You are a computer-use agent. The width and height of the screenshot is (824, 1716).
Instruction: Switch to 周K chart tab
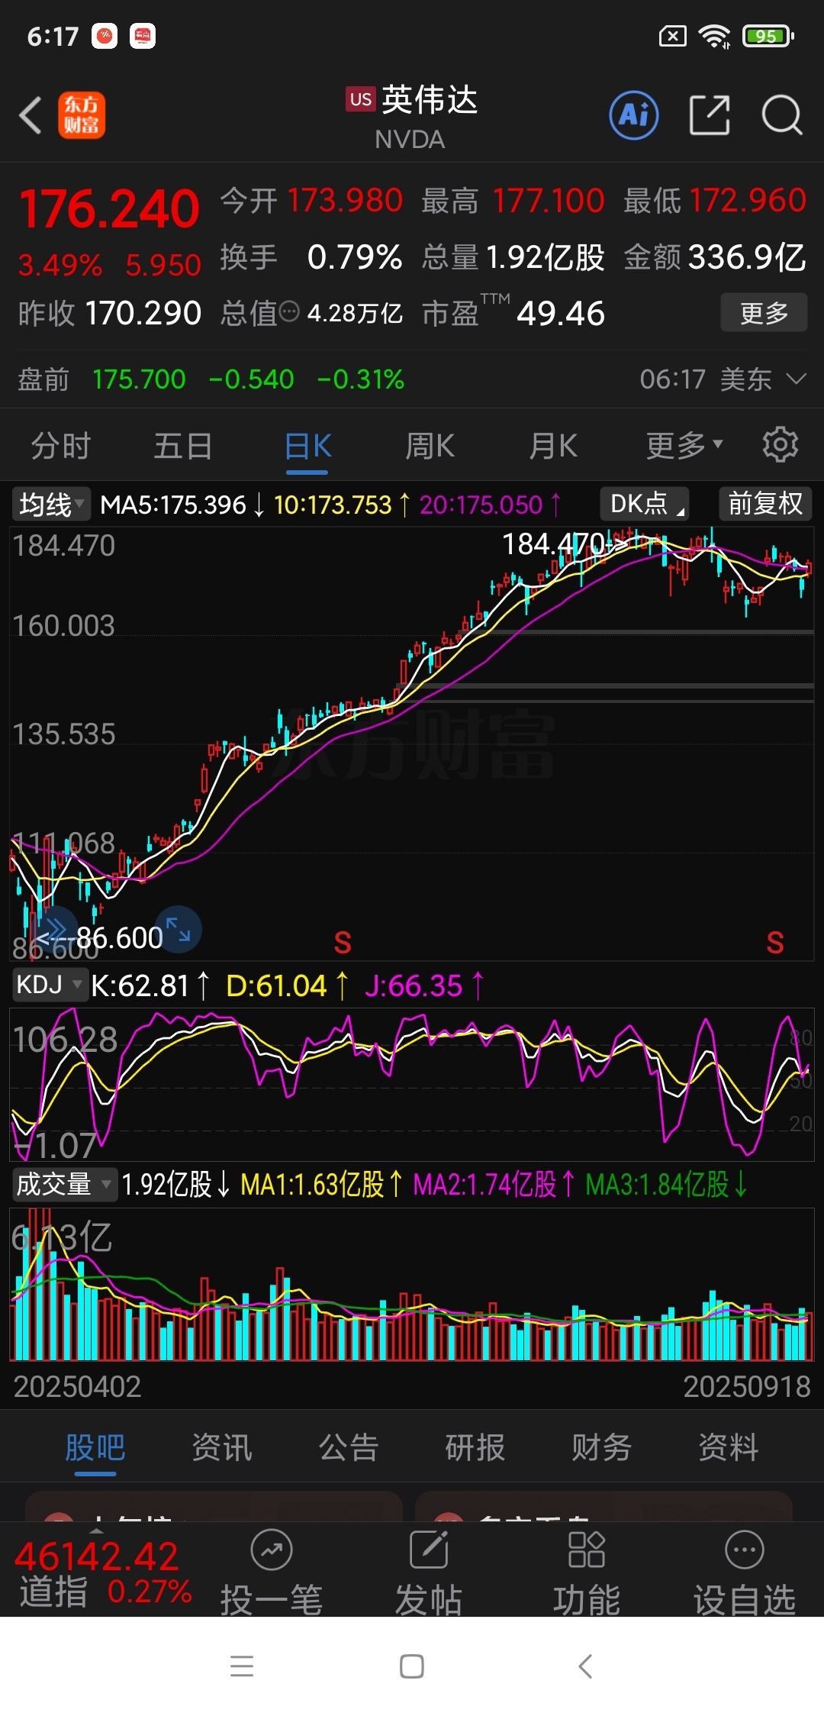click(430, 446)
